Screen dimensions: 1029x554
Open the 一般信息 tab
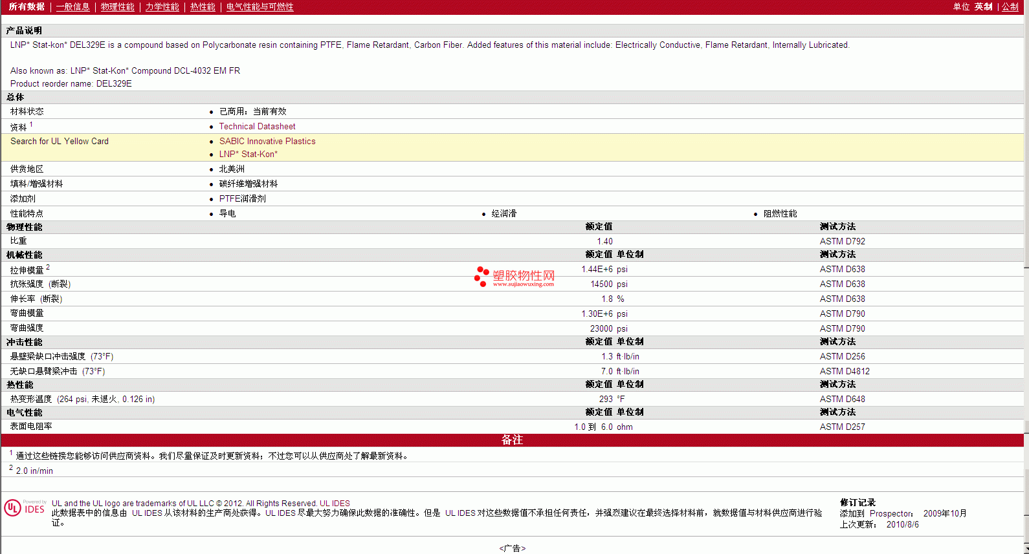coord(72,6)
